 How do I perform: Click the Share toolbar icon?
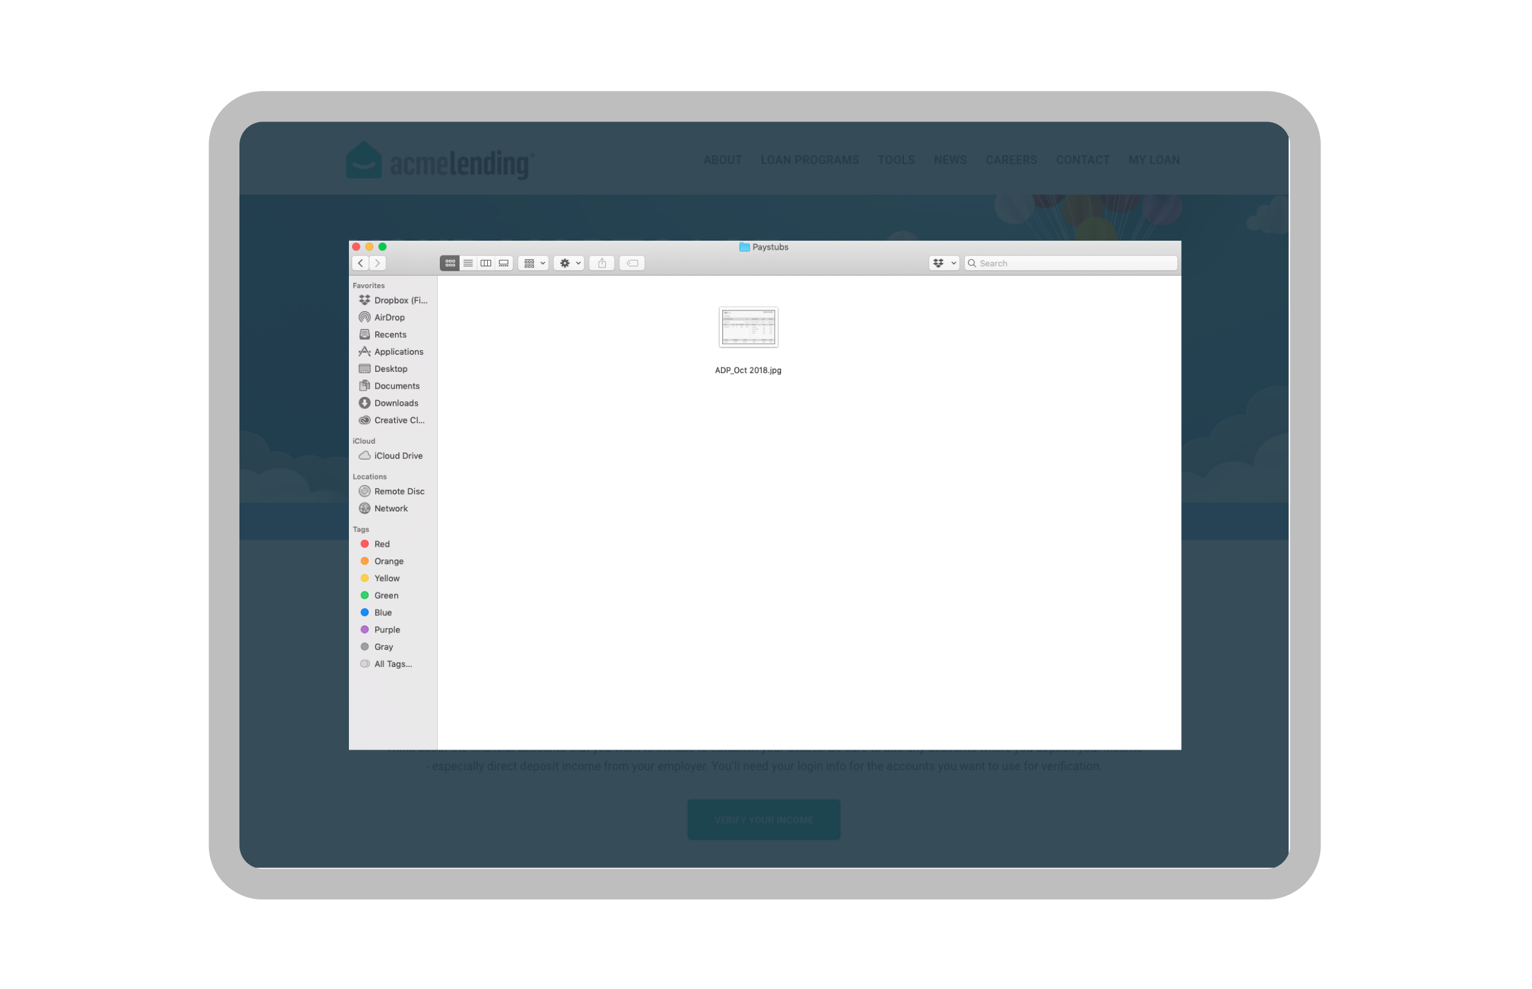coord(602,263)
